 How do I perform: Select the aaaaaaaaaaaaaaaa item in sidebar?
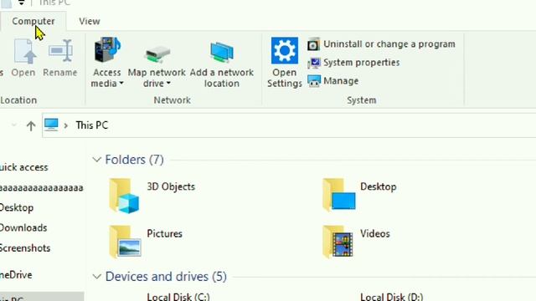tap(41, 187)
